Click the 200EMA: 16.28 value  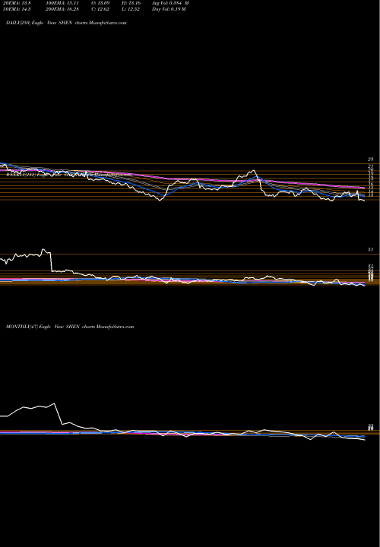(63, 9)
